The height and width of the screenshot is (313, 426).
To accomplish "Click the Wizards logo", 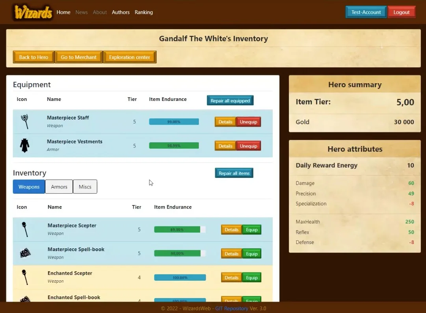I will pyautogui.click(x=33, y=13).
